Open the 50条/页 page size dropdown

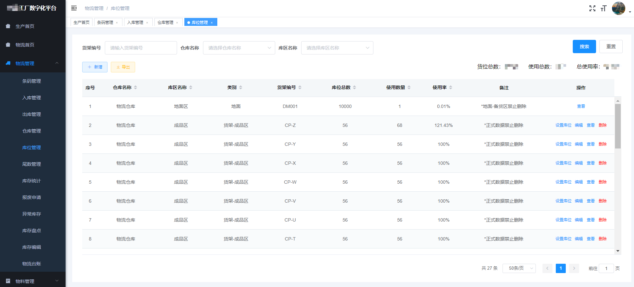coord(519,268)
